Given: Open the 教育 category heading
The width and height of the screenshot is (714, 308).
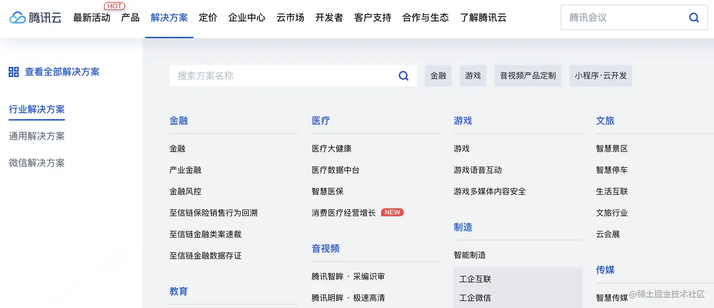Looking at the screenshot, I should (x=178, y=291).
